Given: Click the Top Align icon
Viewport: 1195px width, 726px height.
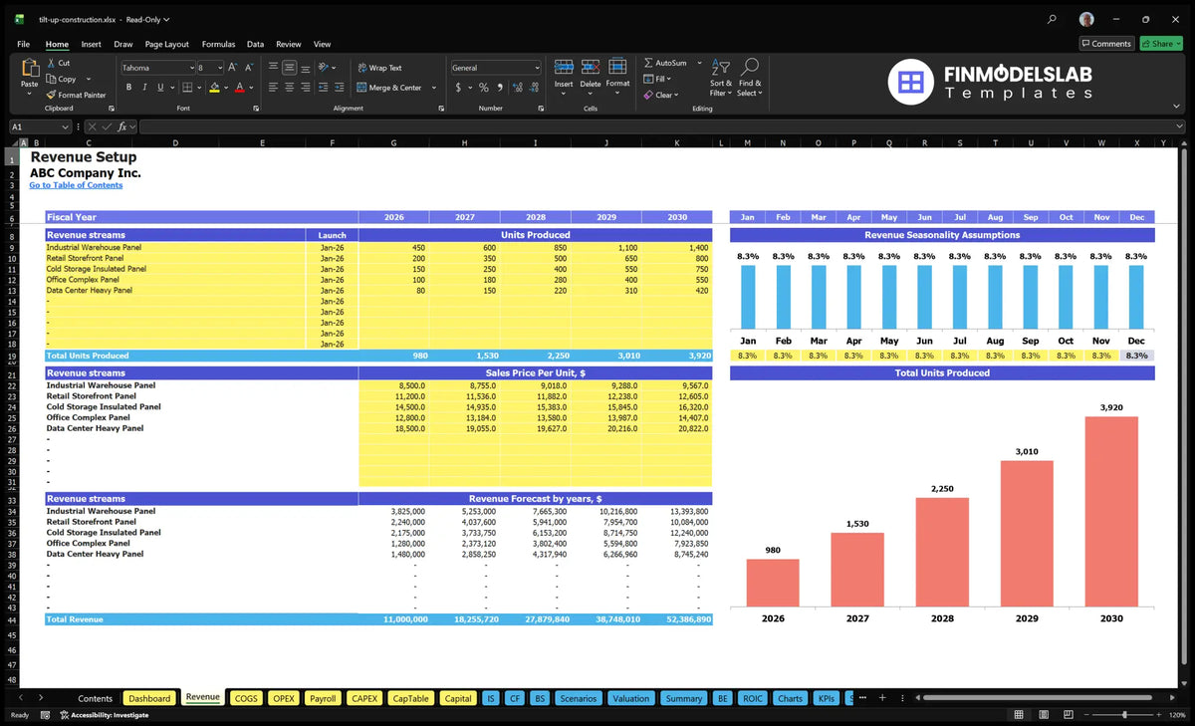Looking at the screenshot, I should click(x=273, y=68).
